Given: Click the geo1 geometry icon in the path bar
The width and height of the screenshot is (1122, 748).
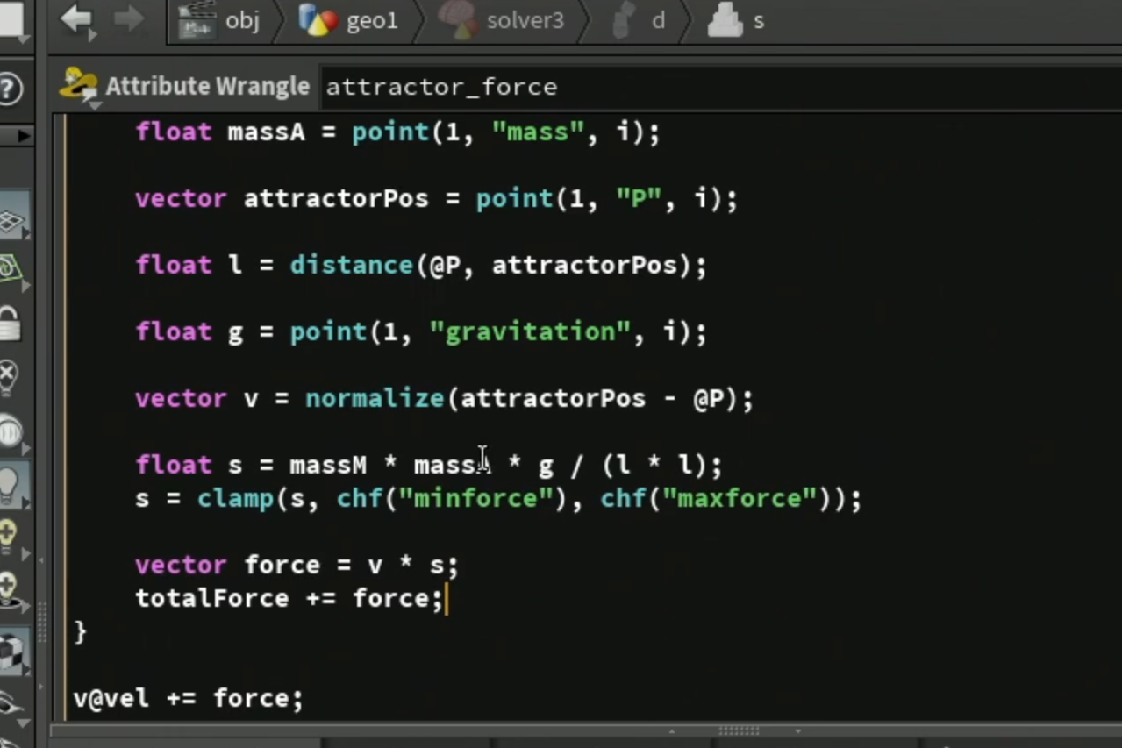Looking at the screenshot, I should pyautogui.click(x=318, y=20).
